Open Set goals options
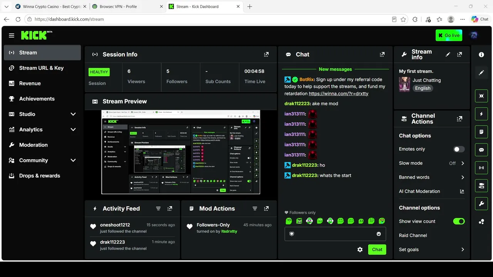493x277 pixels. (432, 250)
